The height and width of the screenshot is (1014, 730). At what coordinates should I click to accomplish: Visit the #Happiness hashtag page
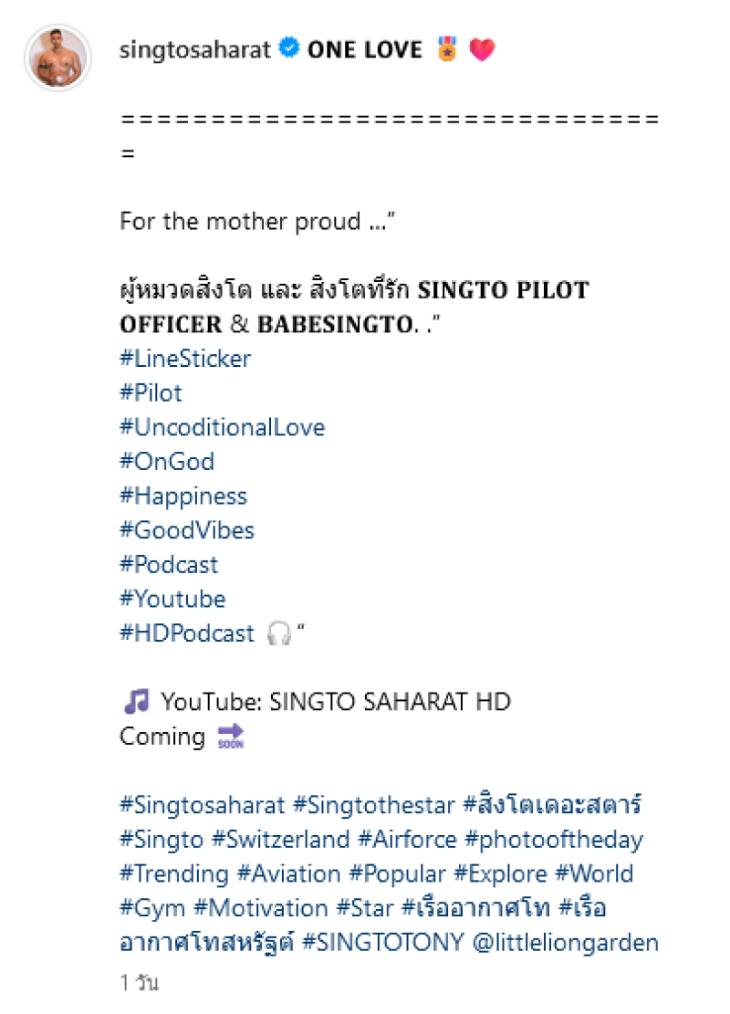pos(183,497)
